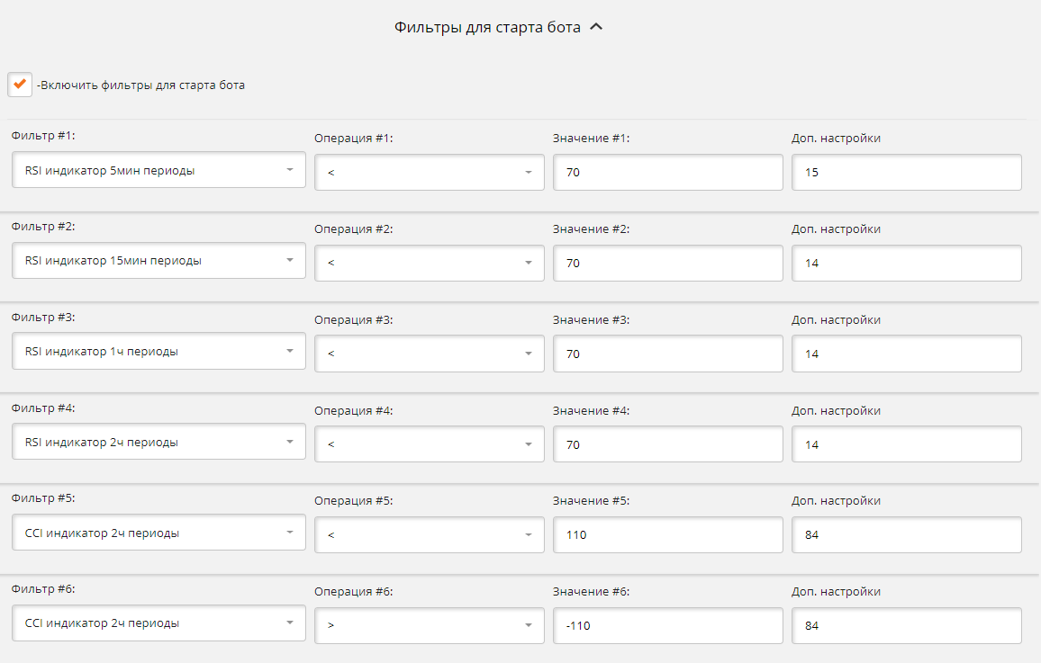Viewport: 1041px width, 663px height.
Task: Expand the Операция #3 operator dropdown
Action: click(x=429, y=354)
